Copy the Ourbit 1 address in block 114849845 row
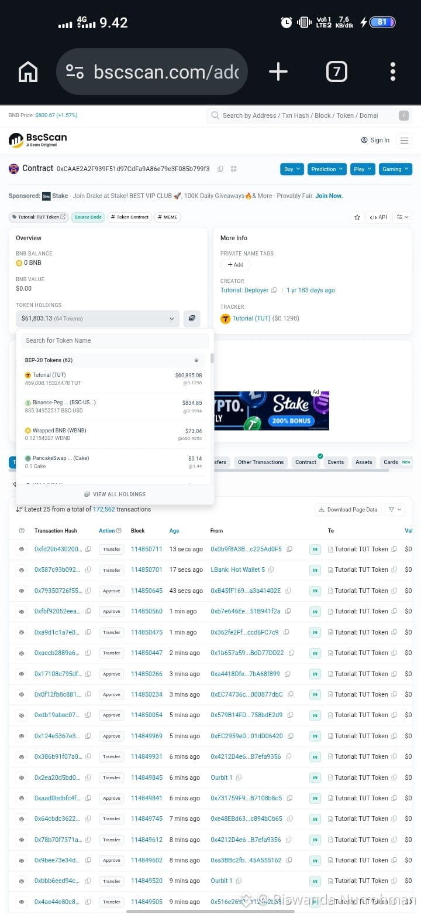Image resolution: width=421 pixels, height=914 pixels. [239, 777]
